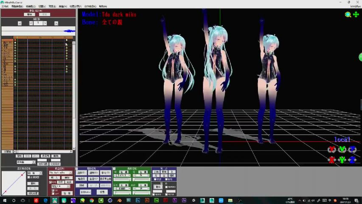Toggle the model checkbox in view panel

point(155,179)
